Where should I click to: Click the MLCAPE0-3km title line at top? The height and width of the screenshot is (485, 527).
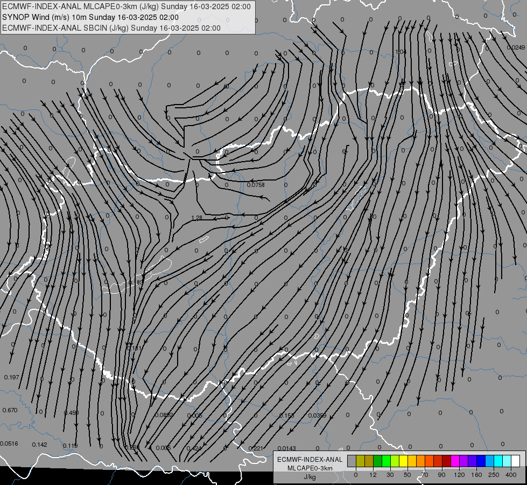127,6
